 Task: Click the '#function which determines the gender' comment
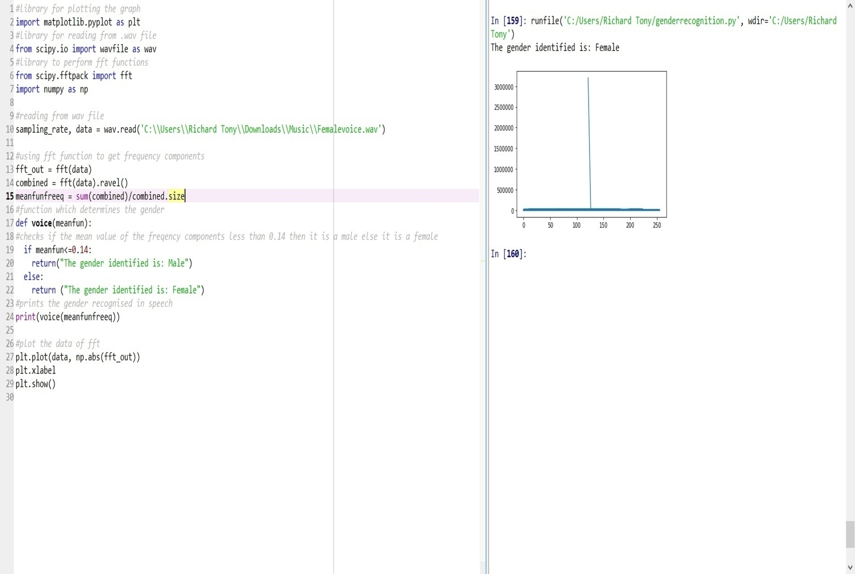coord(90,210)
